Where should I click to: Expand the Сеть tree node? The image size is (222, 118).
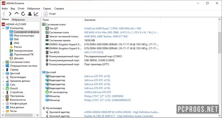pyautogui.click(x=3, y=85)
